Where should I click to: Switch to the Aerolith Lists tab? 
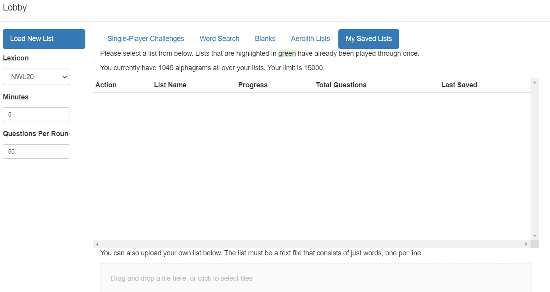point(310,39)
